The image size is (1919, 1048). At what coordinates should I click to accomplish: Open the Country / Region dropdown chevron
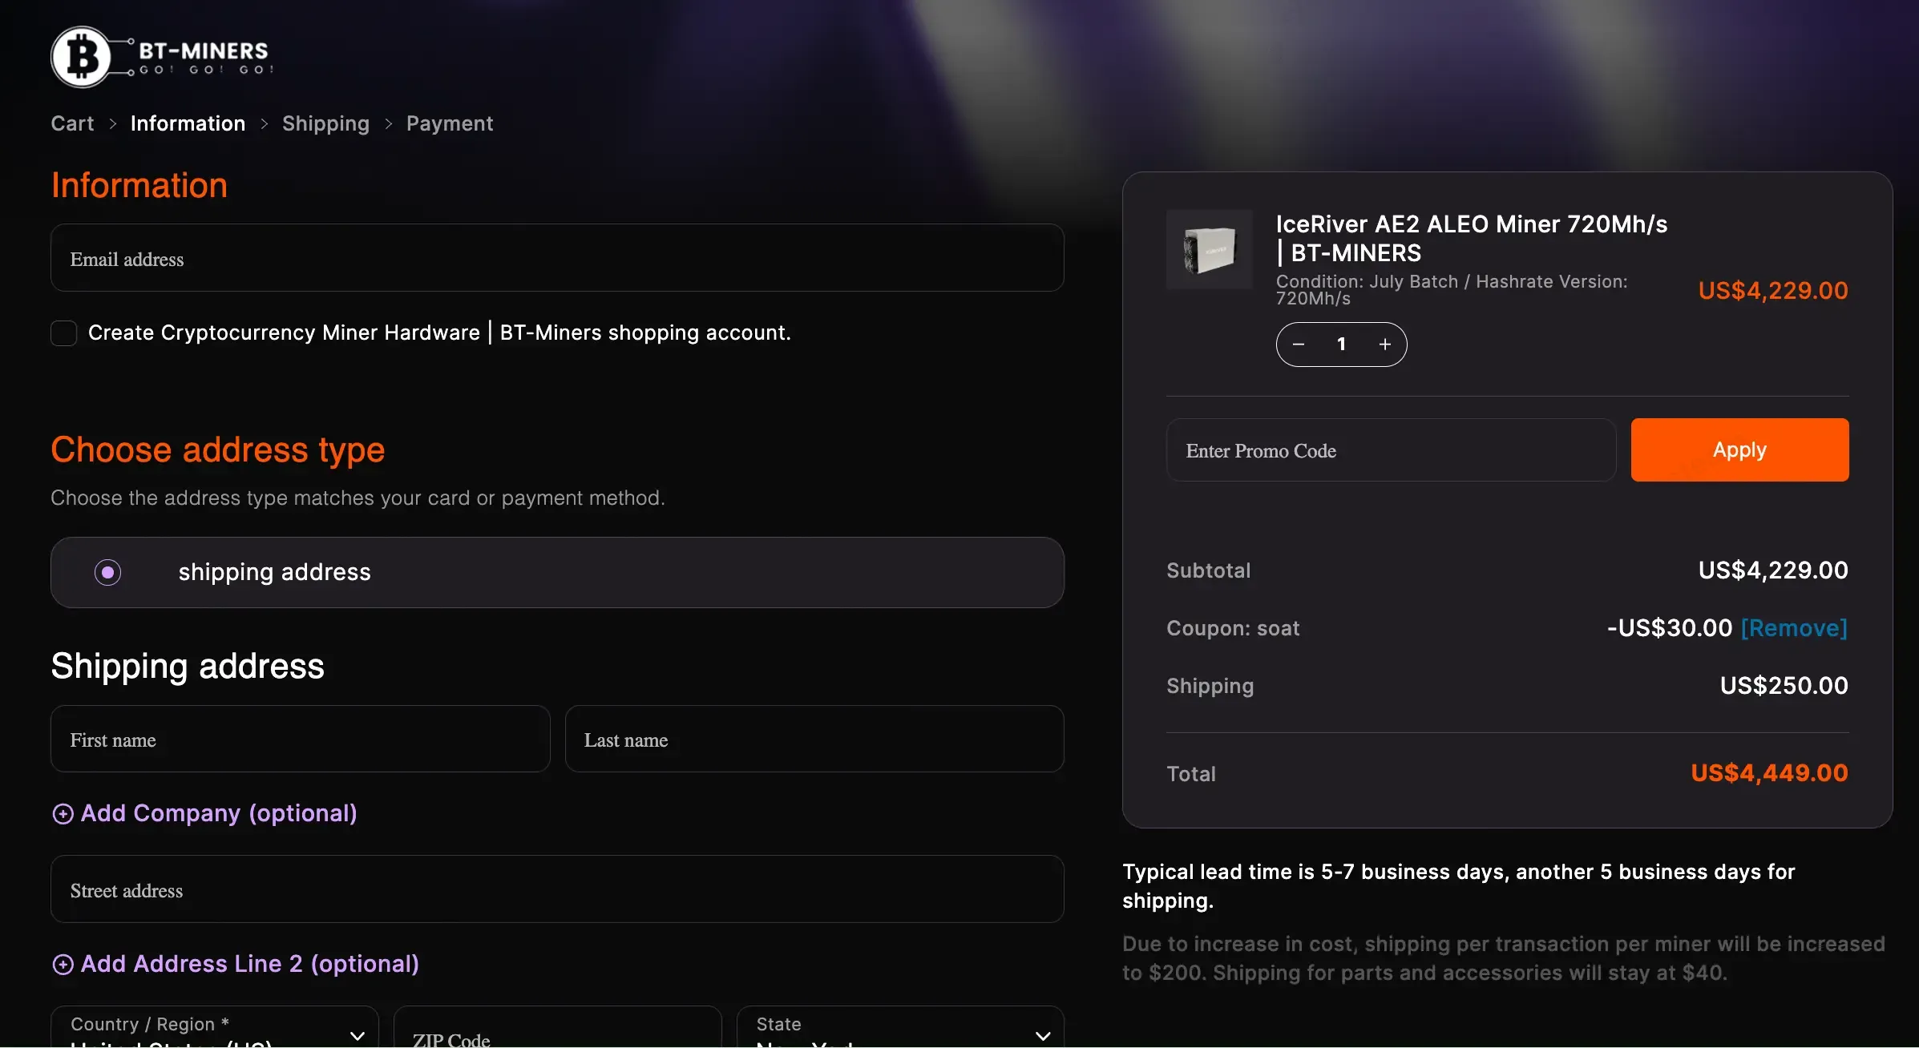coord(358,1034)
